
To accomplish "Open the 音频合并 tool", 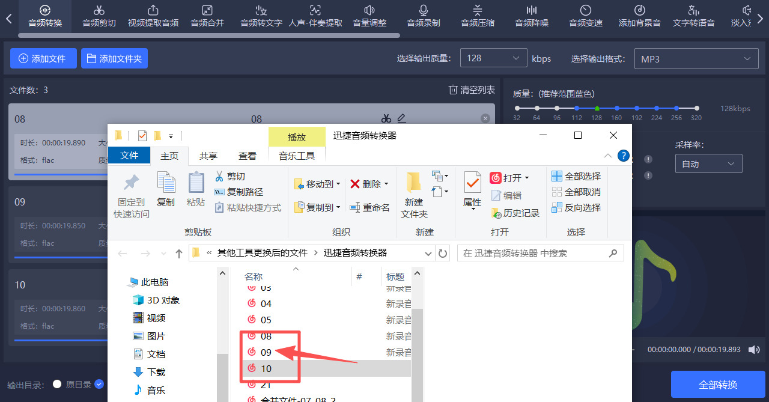I will point(207,16).
